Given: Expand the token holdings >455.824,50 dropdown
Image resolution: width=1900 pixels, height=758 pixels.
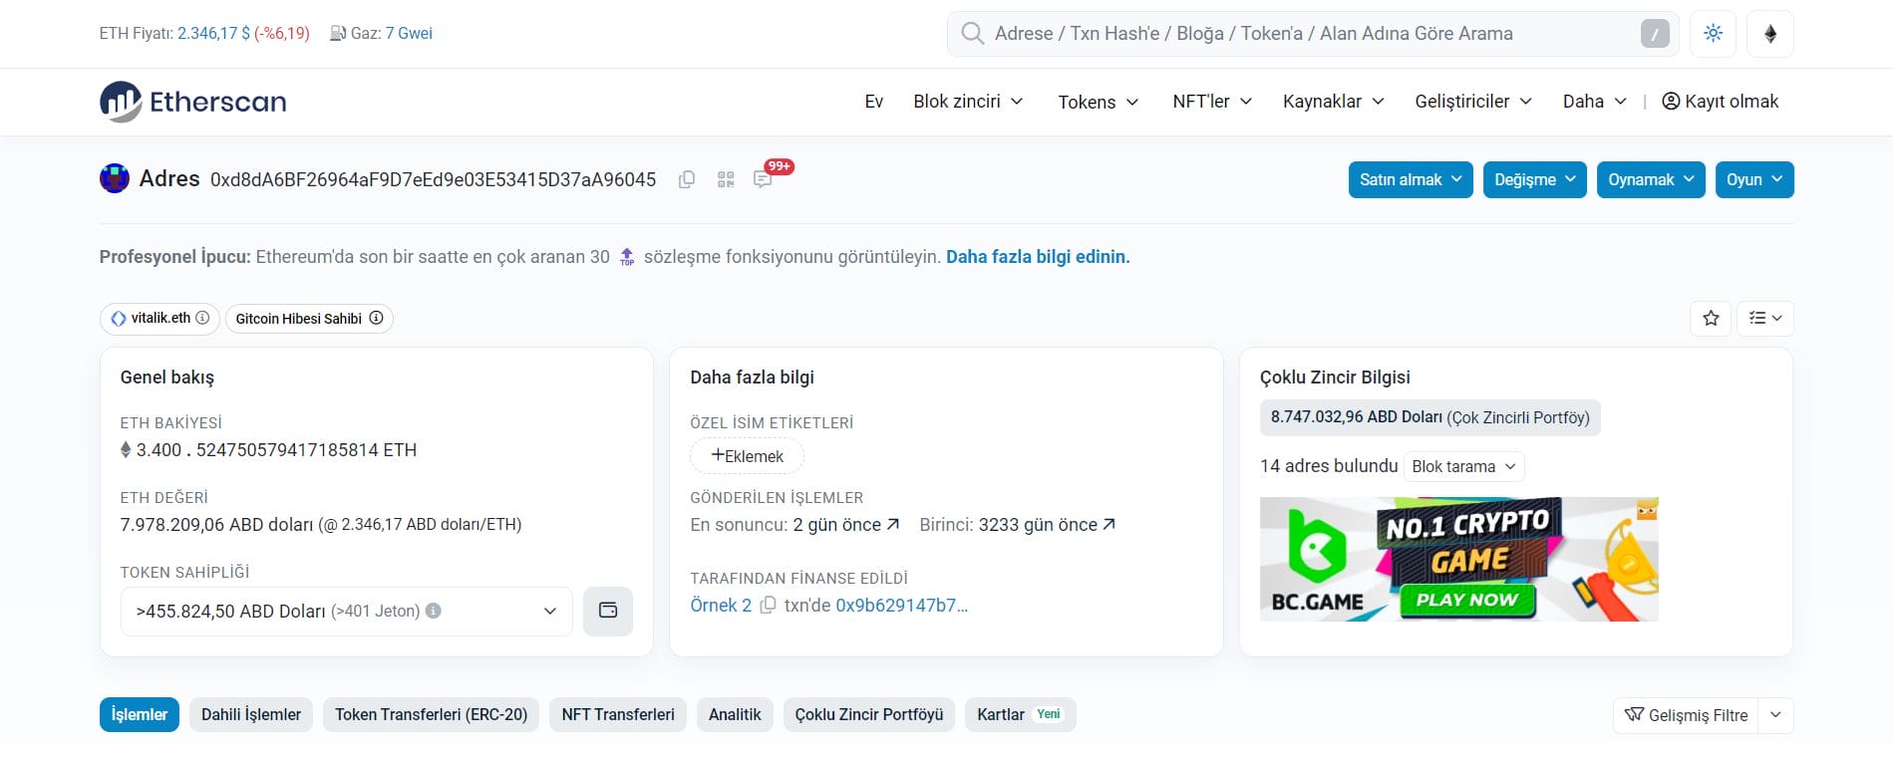Looking at the screenshot, I should pyautogui.click(x=347, y=612).
